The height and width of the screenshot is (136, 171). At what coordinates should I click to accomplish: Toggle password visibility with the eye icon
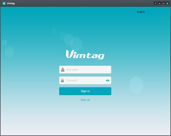[x=107, y=80]
